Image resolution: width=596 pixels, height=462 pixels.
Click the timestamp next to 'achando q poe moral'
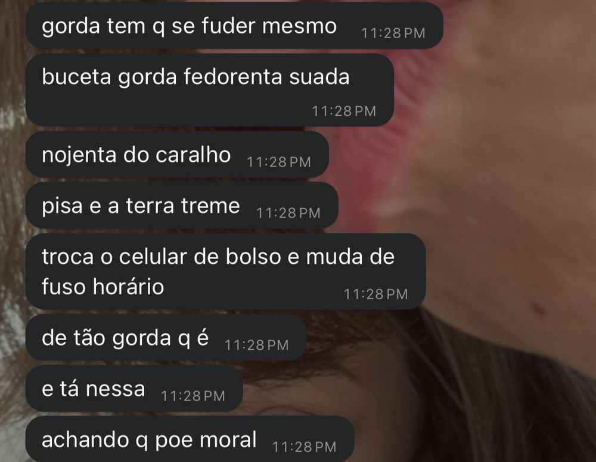pyautogui.click(x=304, y=446)
